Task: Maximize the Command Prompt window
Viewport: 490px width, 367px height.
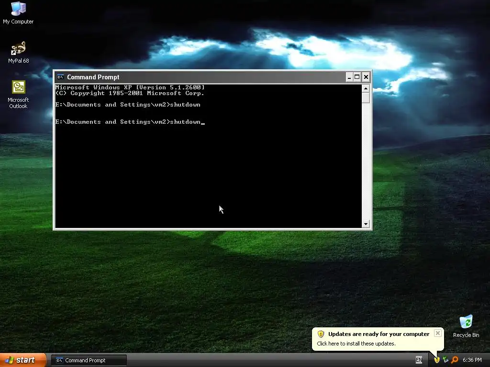Action: point(357,77)
